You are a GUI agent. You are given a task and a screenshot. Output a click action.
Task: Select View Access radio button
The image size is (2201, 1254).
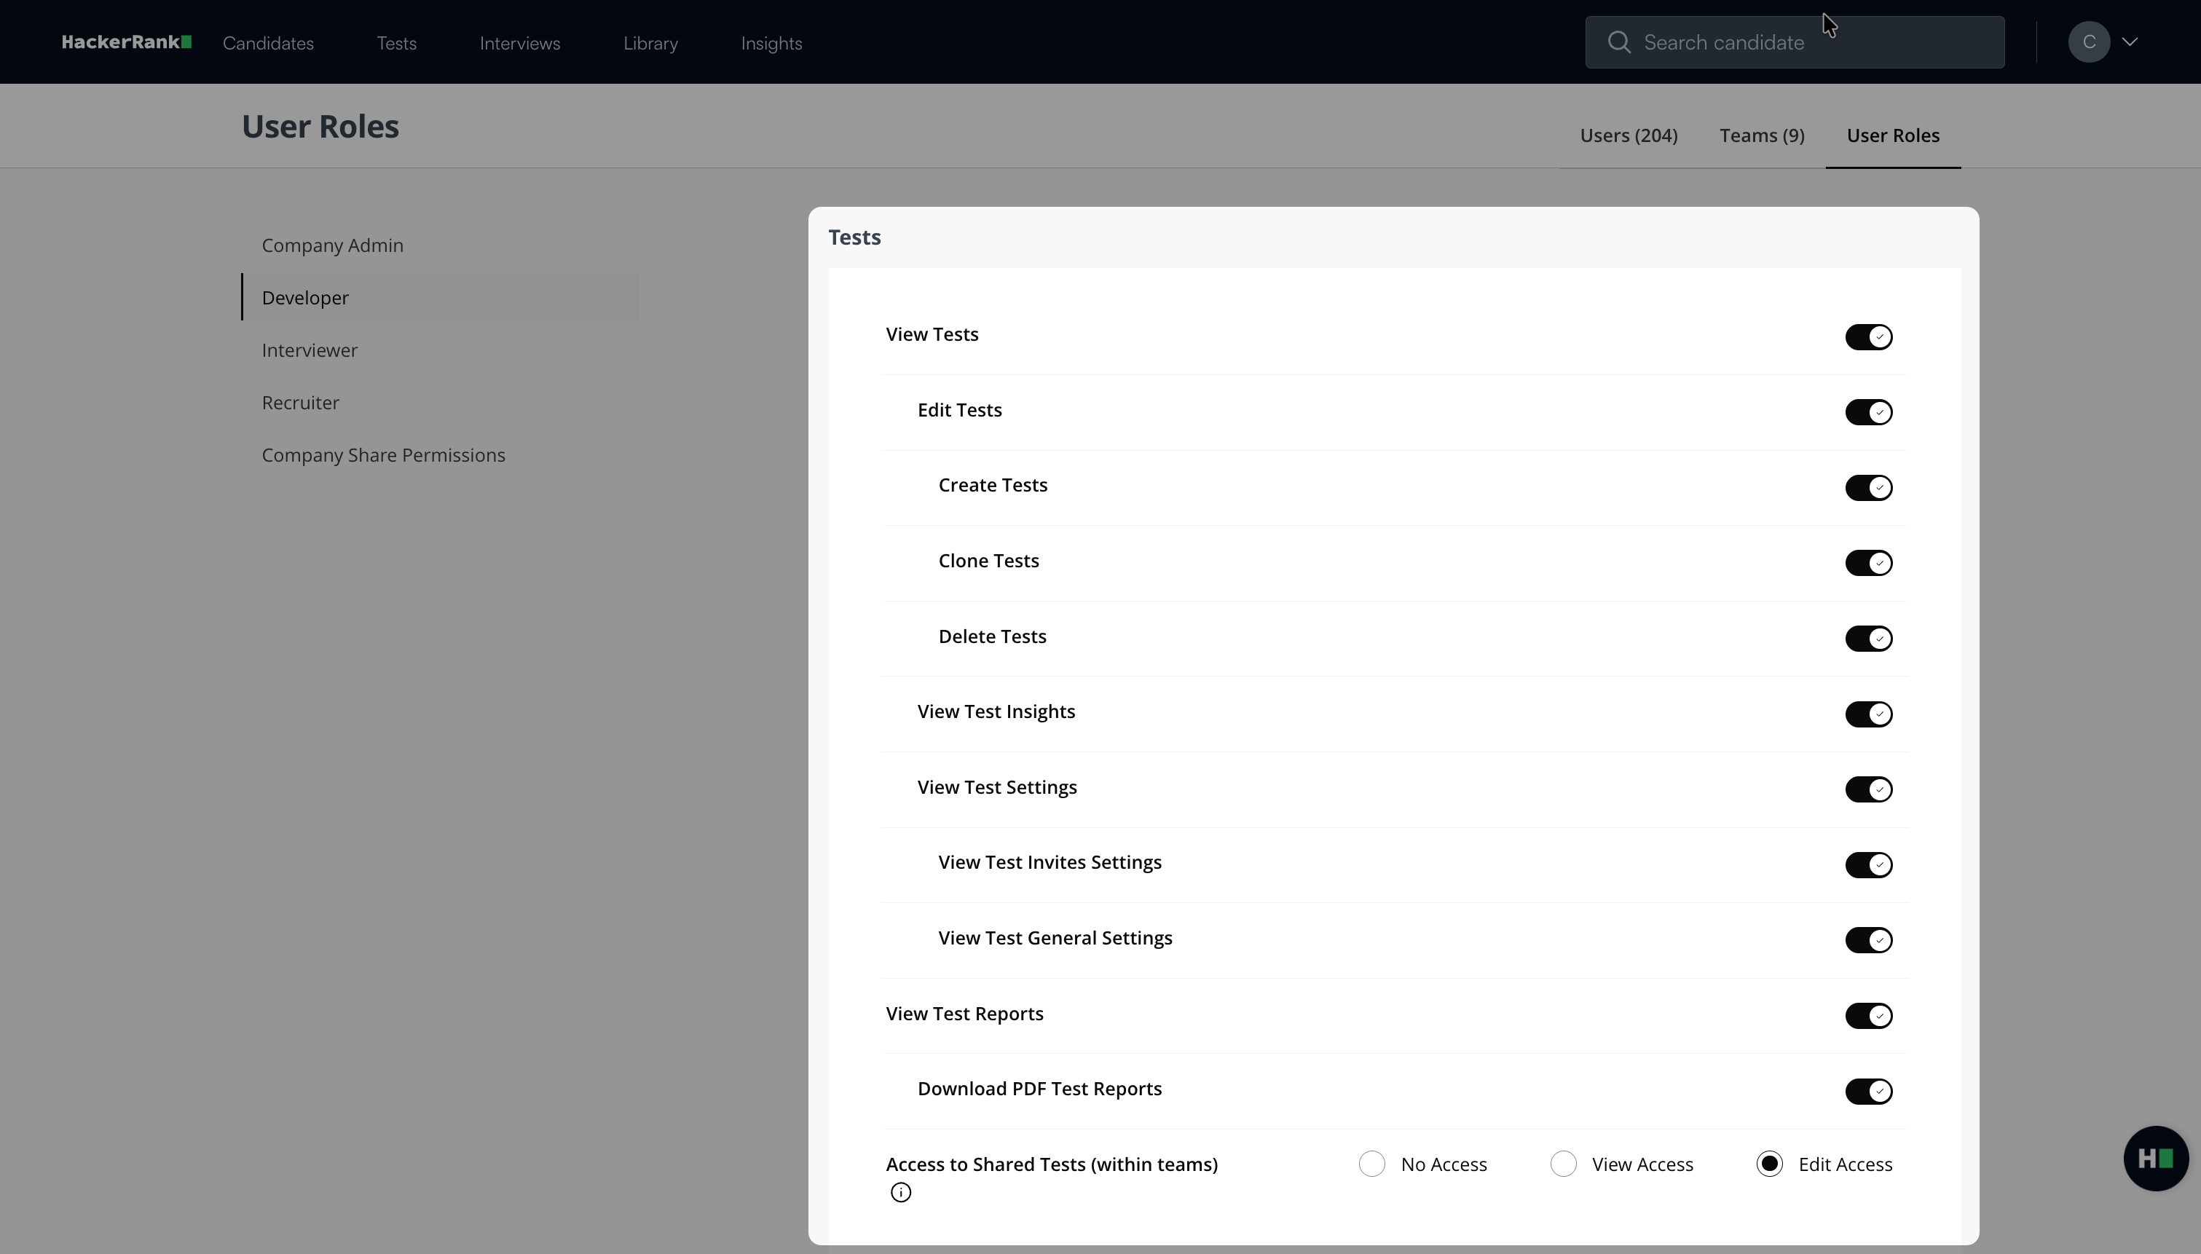(1563, 1164)
